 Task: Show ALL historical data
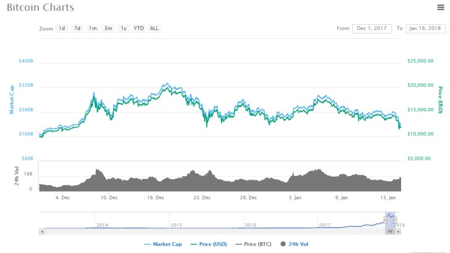click(154, 28)
